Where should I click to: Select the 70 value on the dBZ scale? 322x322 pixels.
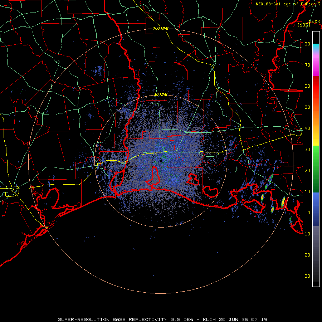[x=307, y=65]
